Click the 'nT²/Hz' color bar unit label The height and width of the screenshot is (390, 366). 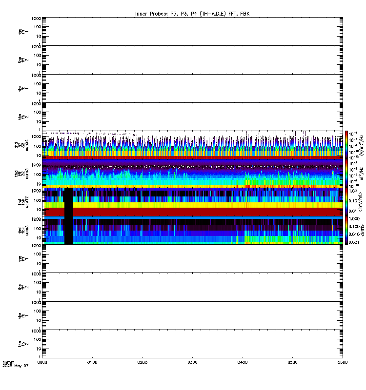pyautogui.click(x=362, y=174)
